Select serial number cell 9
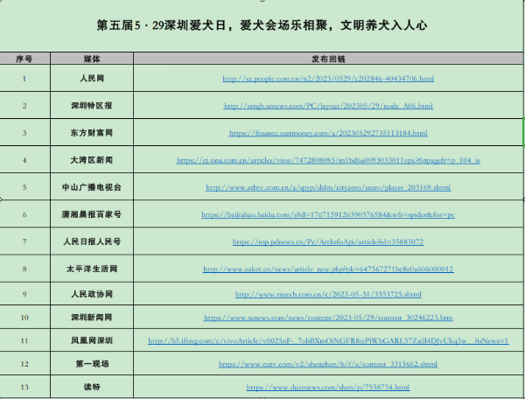 tap(24, 294)
